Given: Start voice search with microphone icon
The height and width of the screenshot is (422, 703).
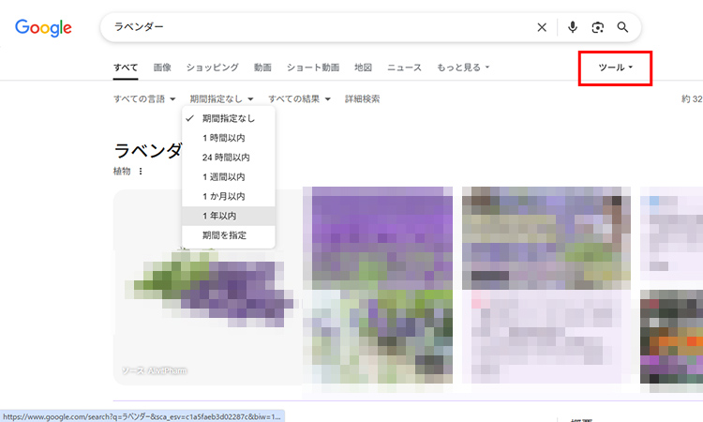Looking at the screenshot, I should [573, 27].
